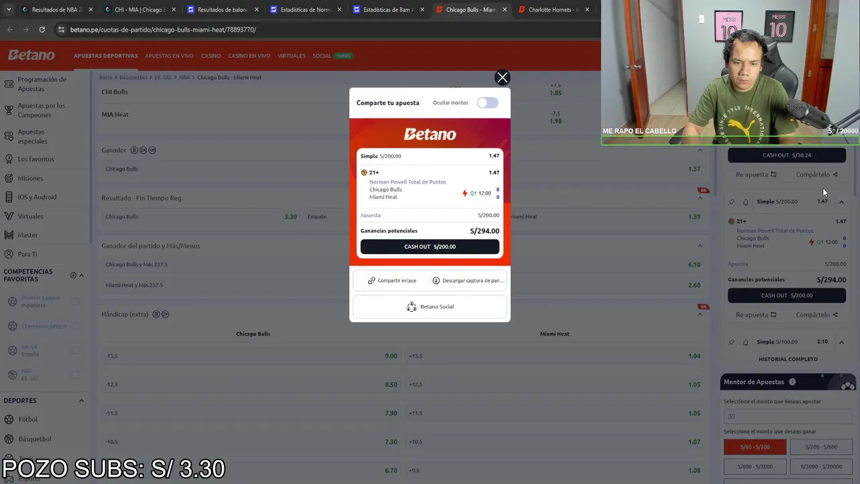The width and height of the screenshot is (860, 484).
Task: Open HISTORIAL COMPLETO
Action: 788,359
